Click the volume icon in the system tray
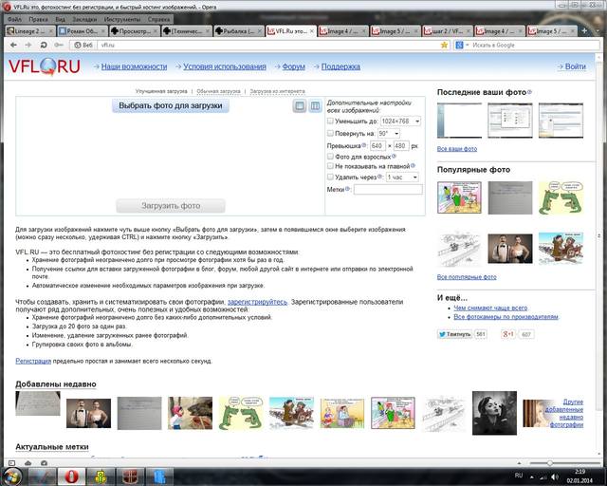 [555, 477]
